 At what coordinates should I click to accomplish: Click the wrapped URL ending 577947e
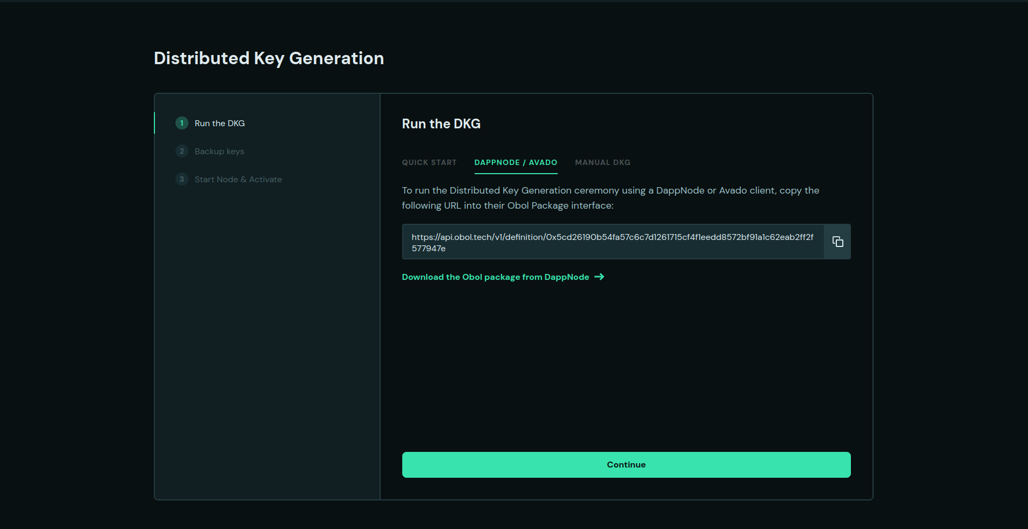429,249
